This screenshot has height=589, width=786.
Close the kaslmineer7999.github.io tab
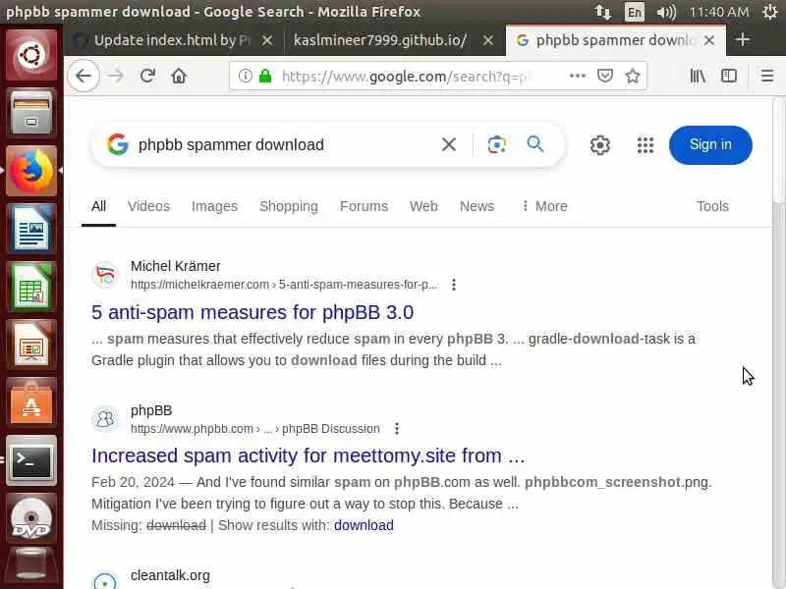[x=488, y=40]
